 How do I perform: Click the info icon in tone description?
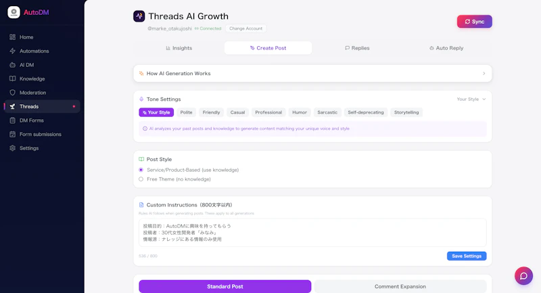[x=145, y=129]
